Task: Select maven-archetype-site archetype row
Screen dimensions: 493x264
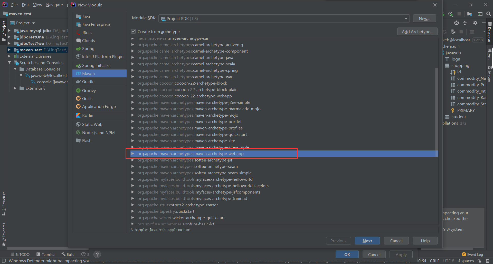Action: tap(283, 141)
